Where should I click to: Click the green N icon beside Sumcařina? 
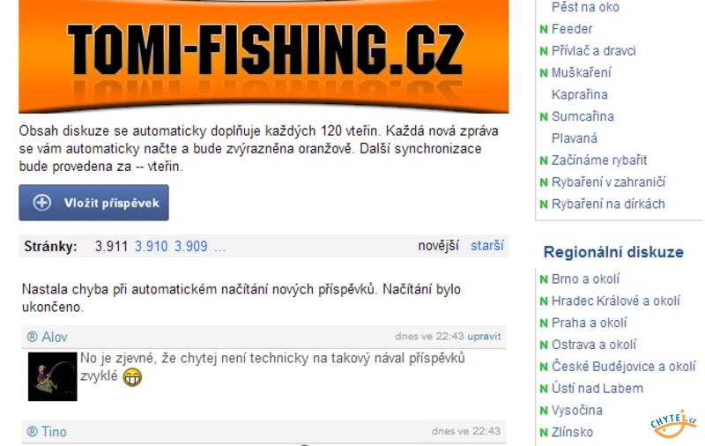544,117
